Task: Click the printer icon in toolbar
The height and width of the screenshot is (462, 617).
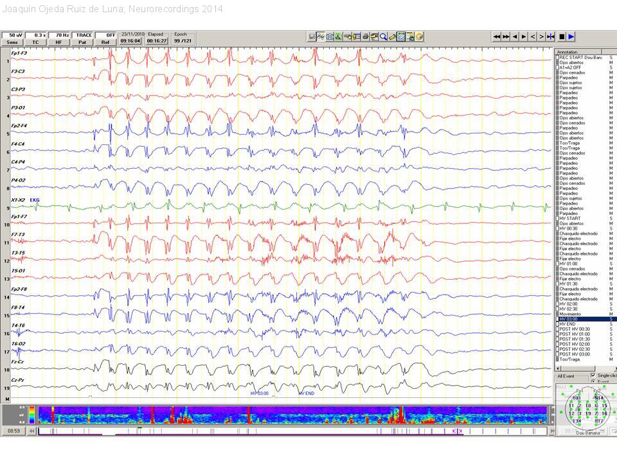Action: point(366,37)
